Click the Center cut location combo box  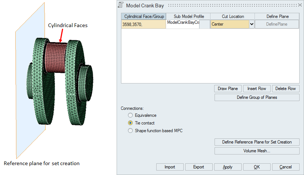pos(230,25)
